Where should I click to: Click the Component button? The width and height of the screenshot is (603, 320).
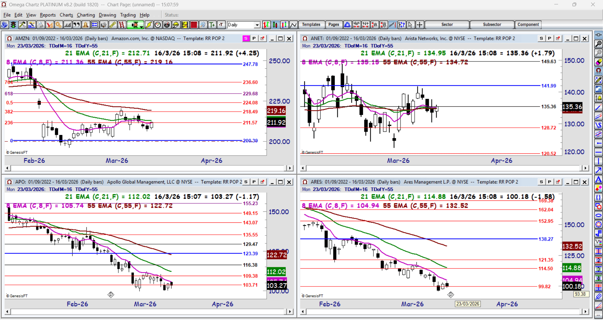[528, 24]
